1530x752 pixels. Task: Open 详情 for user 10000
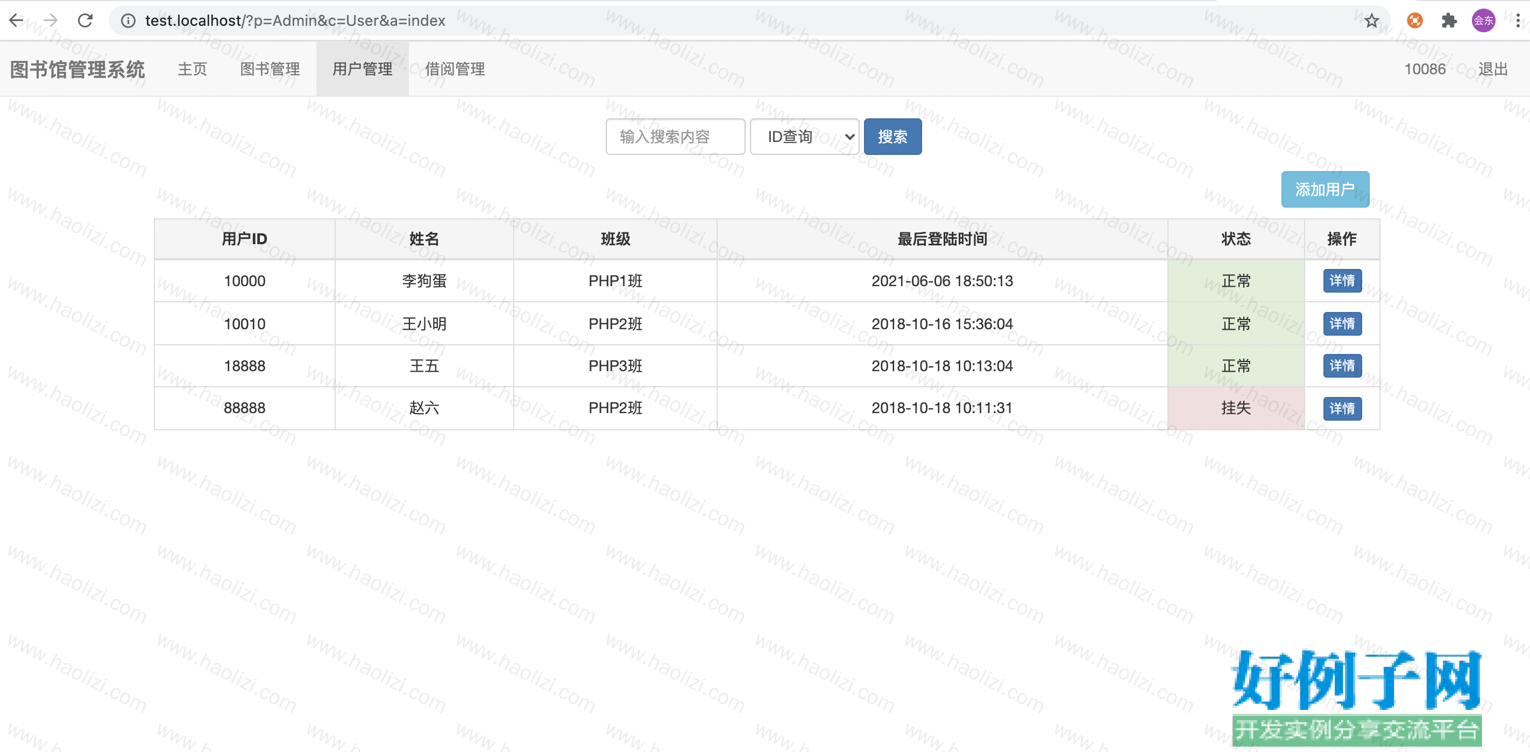pyautogui.click(x=1342, y=280)
